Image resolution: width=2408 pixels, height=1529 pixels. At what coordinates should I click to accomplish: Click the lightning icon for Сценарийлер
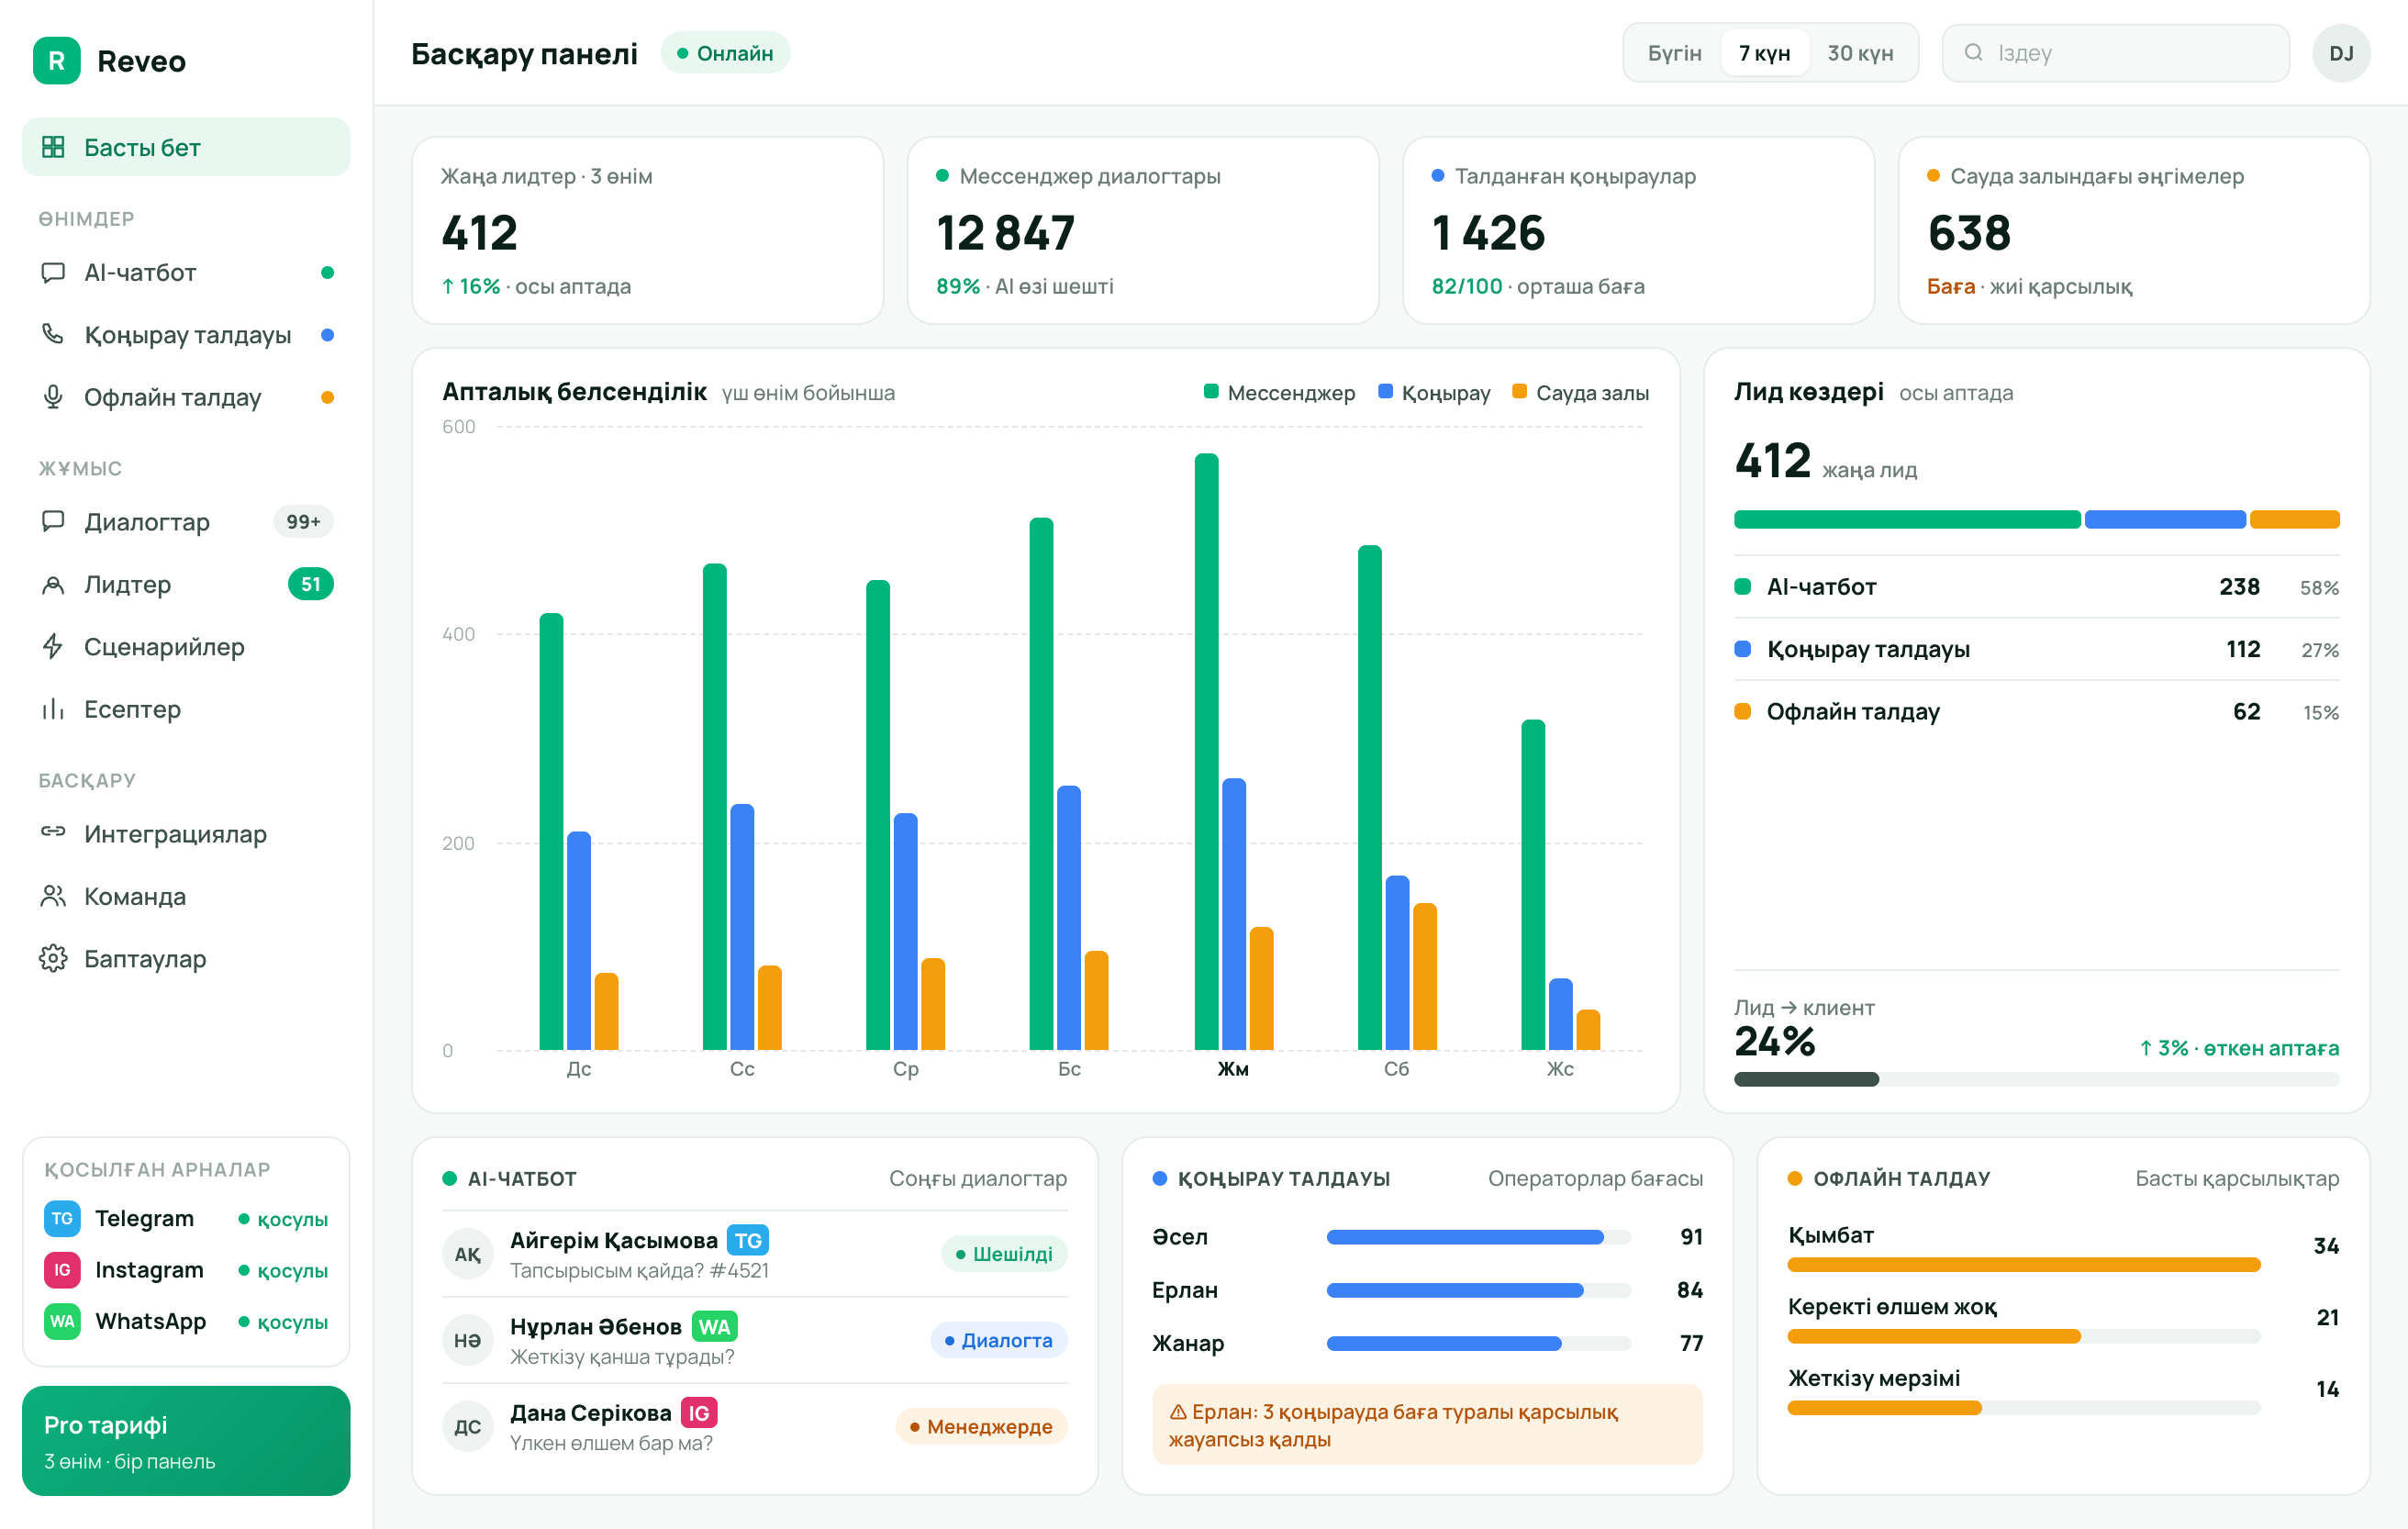[53, 647]
